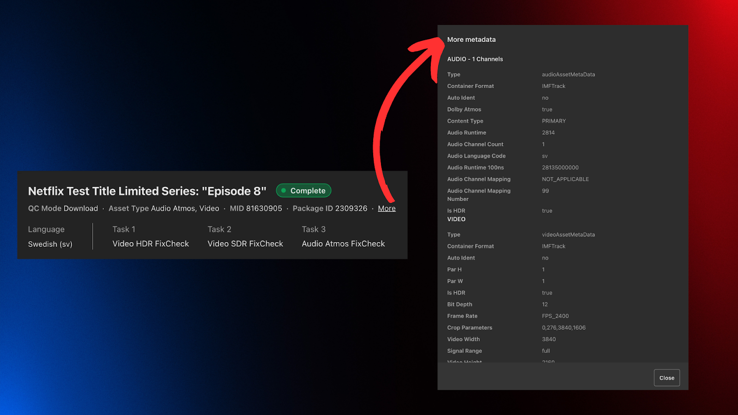Select the audioAssetMetaData value
The image size is (738, 415).
(568, 74)
